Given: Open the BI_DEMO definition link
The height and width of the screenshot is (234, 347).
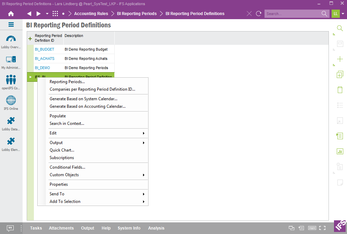Looking at the screenshot, I should [x=42, y=68].
